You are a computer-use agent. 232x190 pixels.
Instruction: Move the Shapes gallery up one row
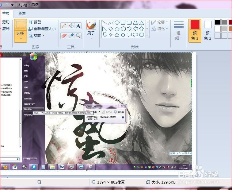click(147, 23)
